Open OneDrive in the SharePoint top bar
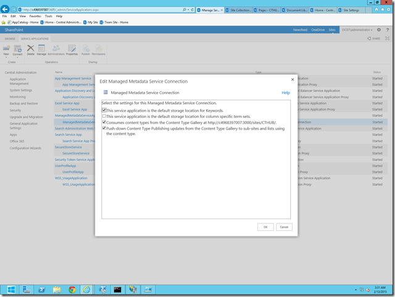Image resolution: width=395 pixels, height=297 pixels. click(318, 30)
